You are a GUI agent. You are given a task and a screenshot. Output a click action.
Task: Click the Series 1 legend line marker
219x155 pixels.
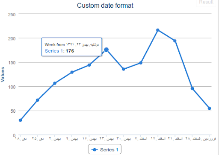click(x=95, y=150)
